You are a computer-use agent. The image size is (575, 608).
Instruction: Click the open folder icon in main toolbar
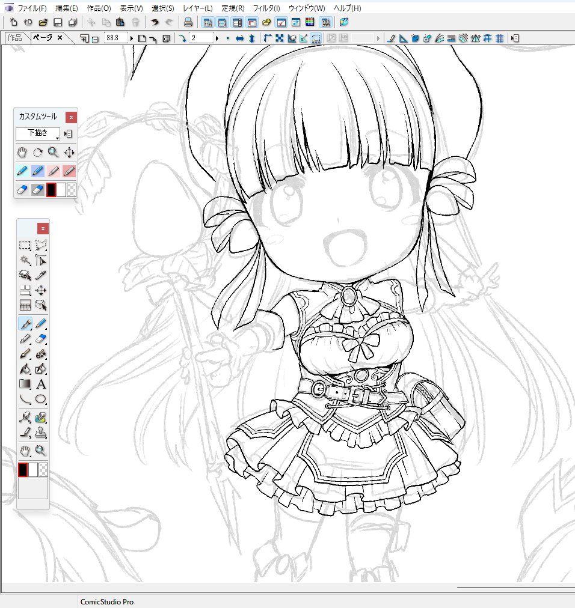43,22
